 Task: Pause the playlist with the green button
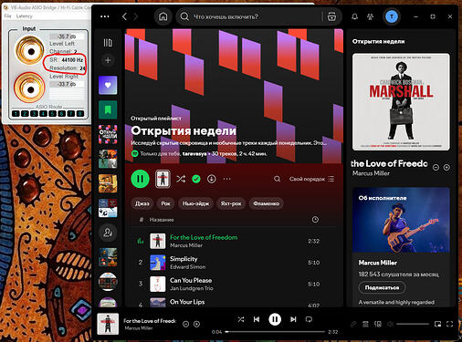[x=140, y=179]
